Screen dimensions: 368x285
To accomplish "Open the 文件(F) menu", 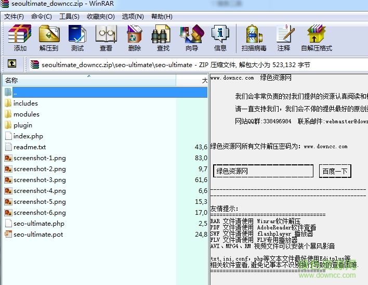I will click(x=14, y=17).
